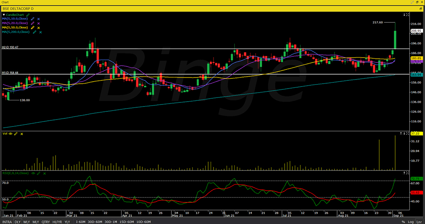Choose the 15D-60M interval preset
This screenshot has height=224, width=425.
click(126, 222)
